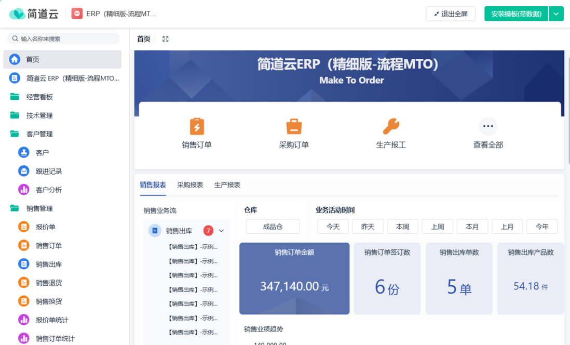The image size is (570, 345).
Task: Click the 报价单 form icon
Action: (x=24, y=227)
